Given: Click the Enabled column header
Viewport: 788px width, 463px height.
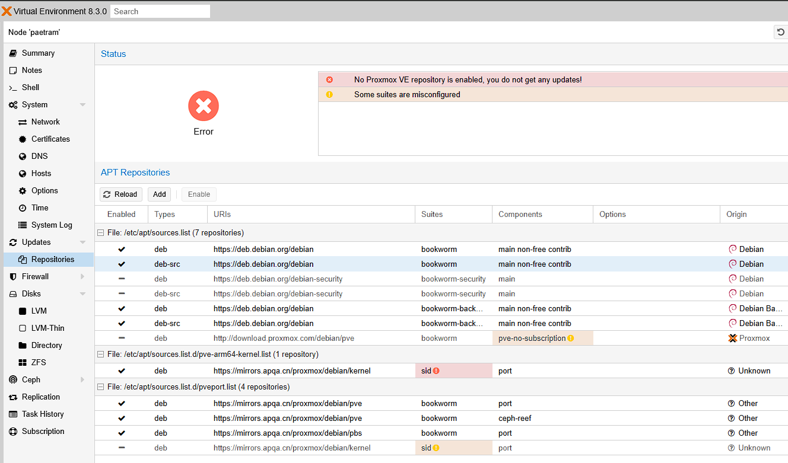Looking at the screenshot, I should coord(121,214).
